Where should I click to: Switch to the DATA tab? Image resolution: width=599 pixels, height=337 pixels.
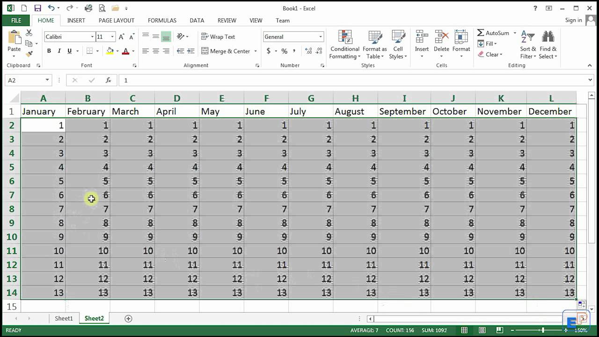(197, 21)
